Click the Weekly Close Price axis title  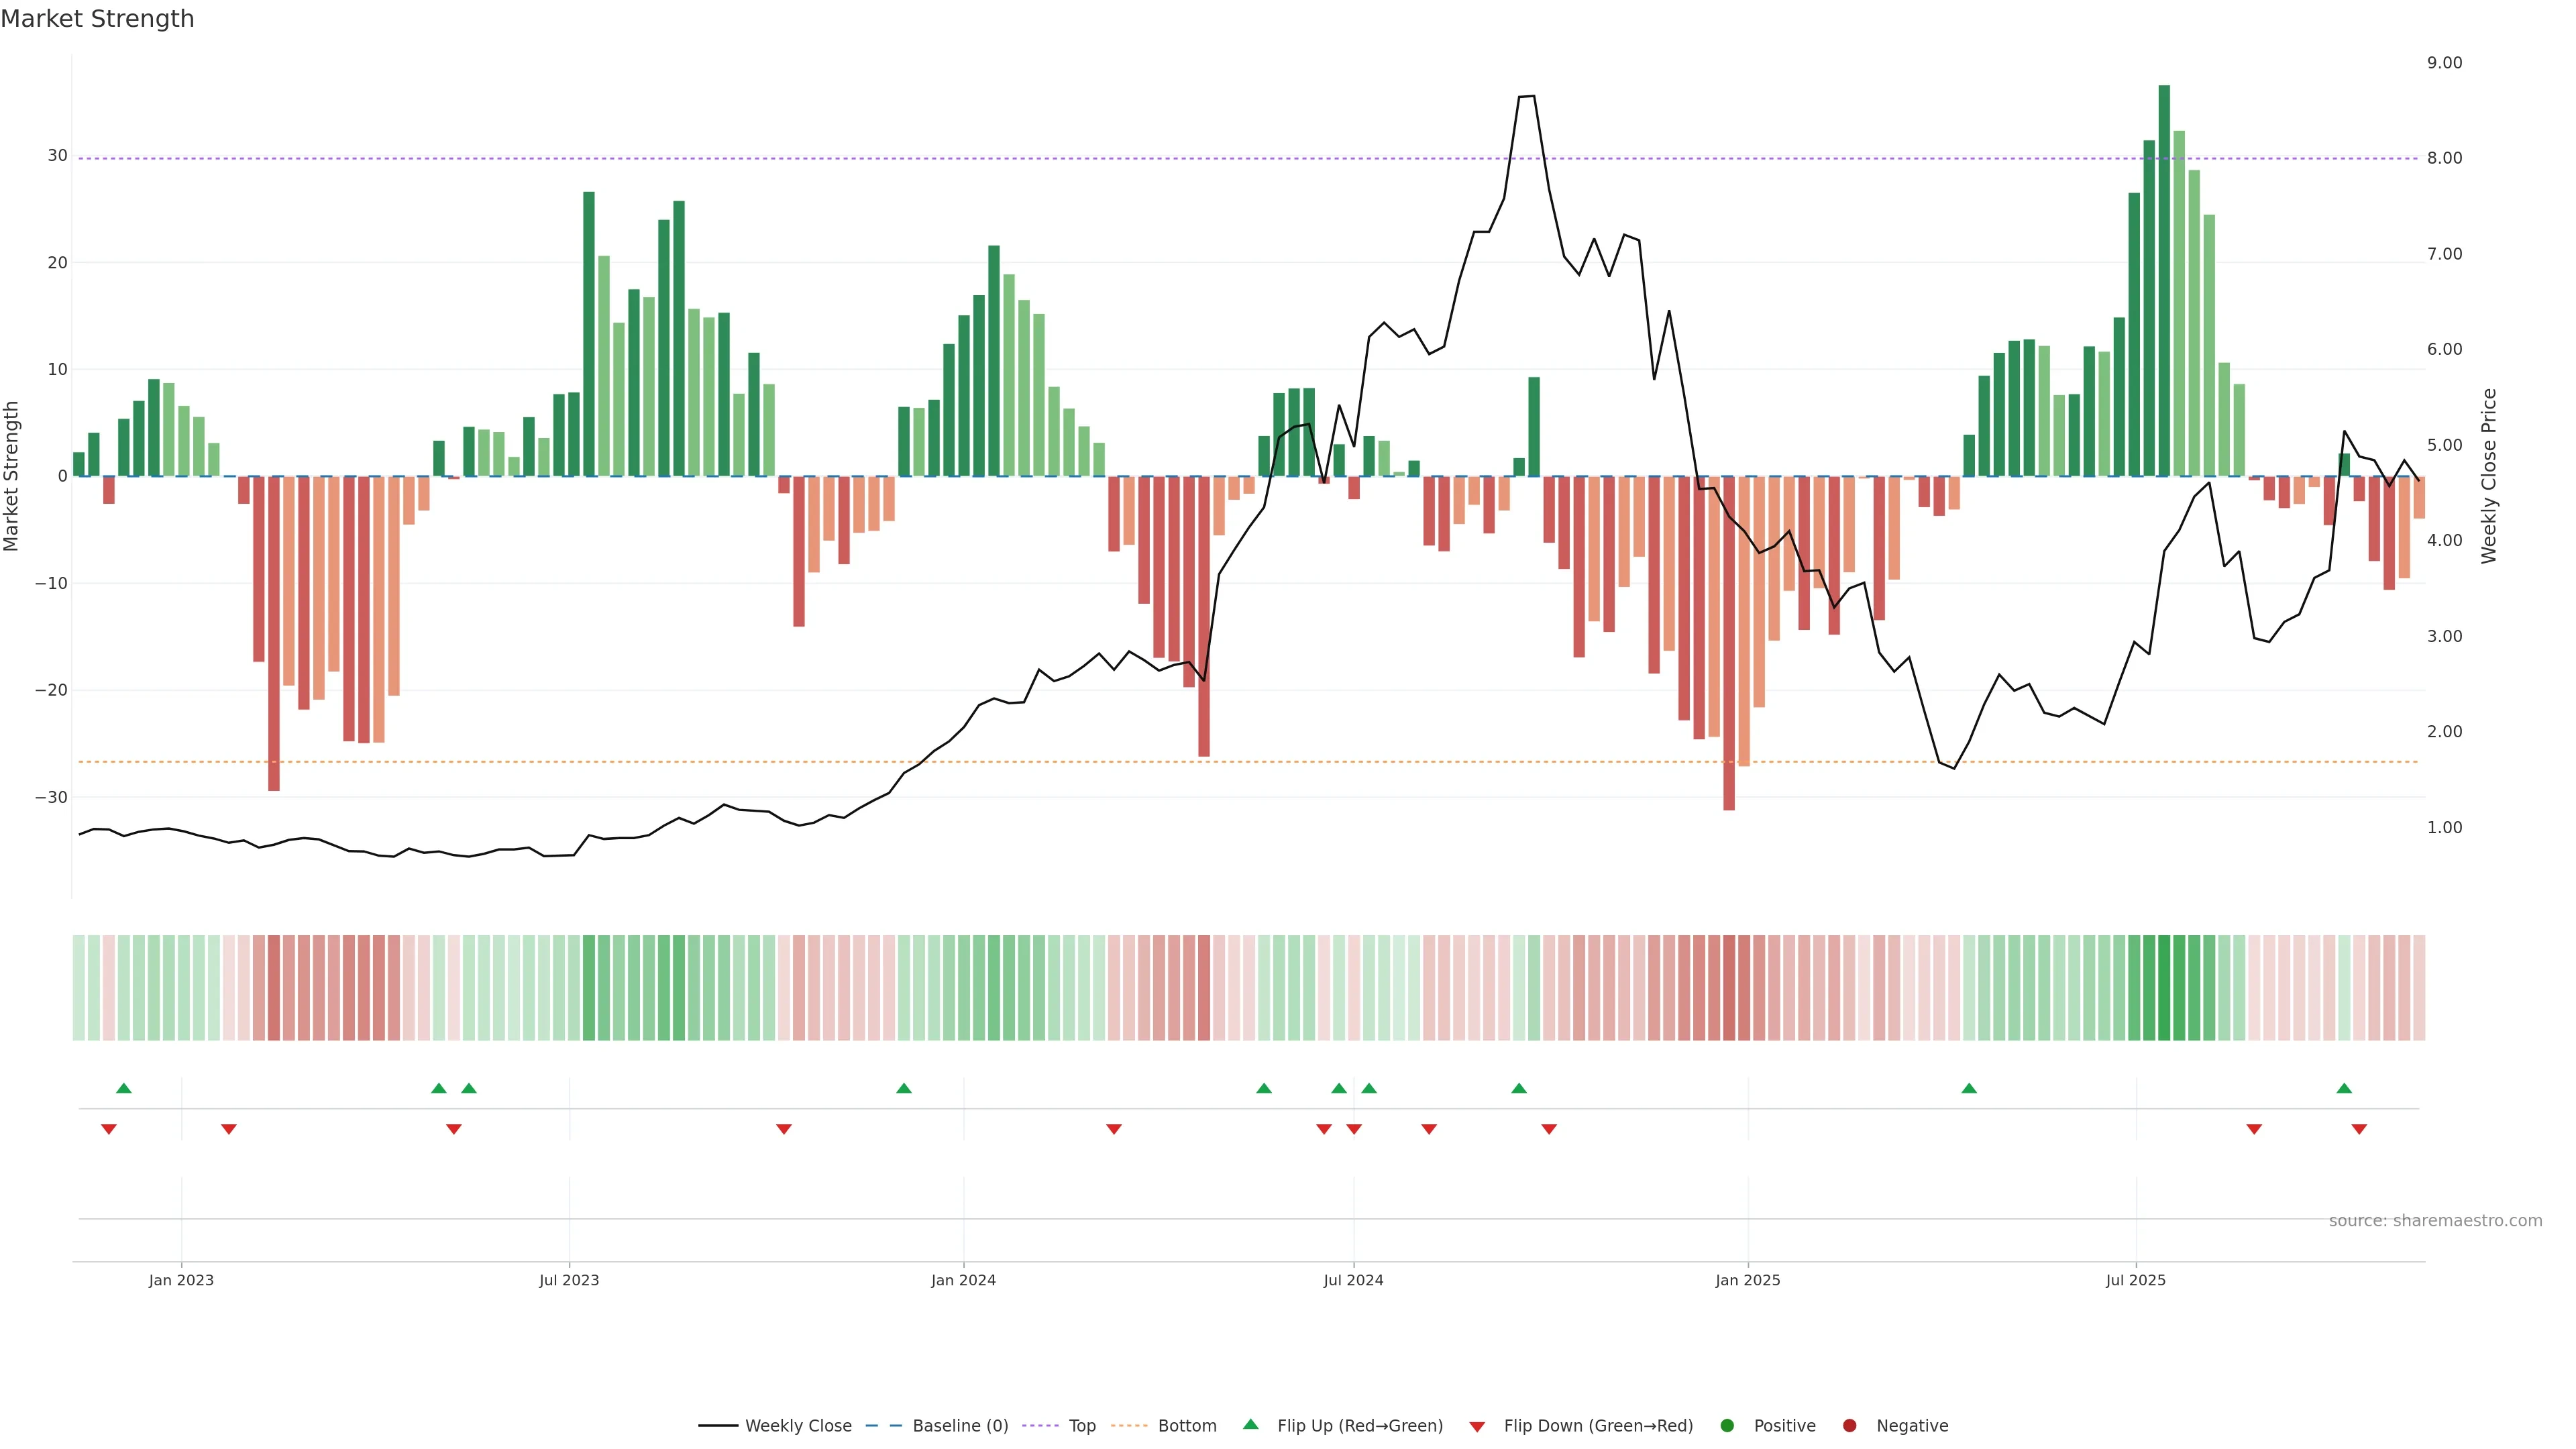click(x=2489, y=476)
